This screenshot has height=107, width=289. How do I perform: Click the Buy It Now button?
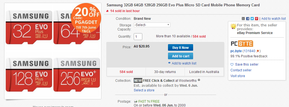180,47
